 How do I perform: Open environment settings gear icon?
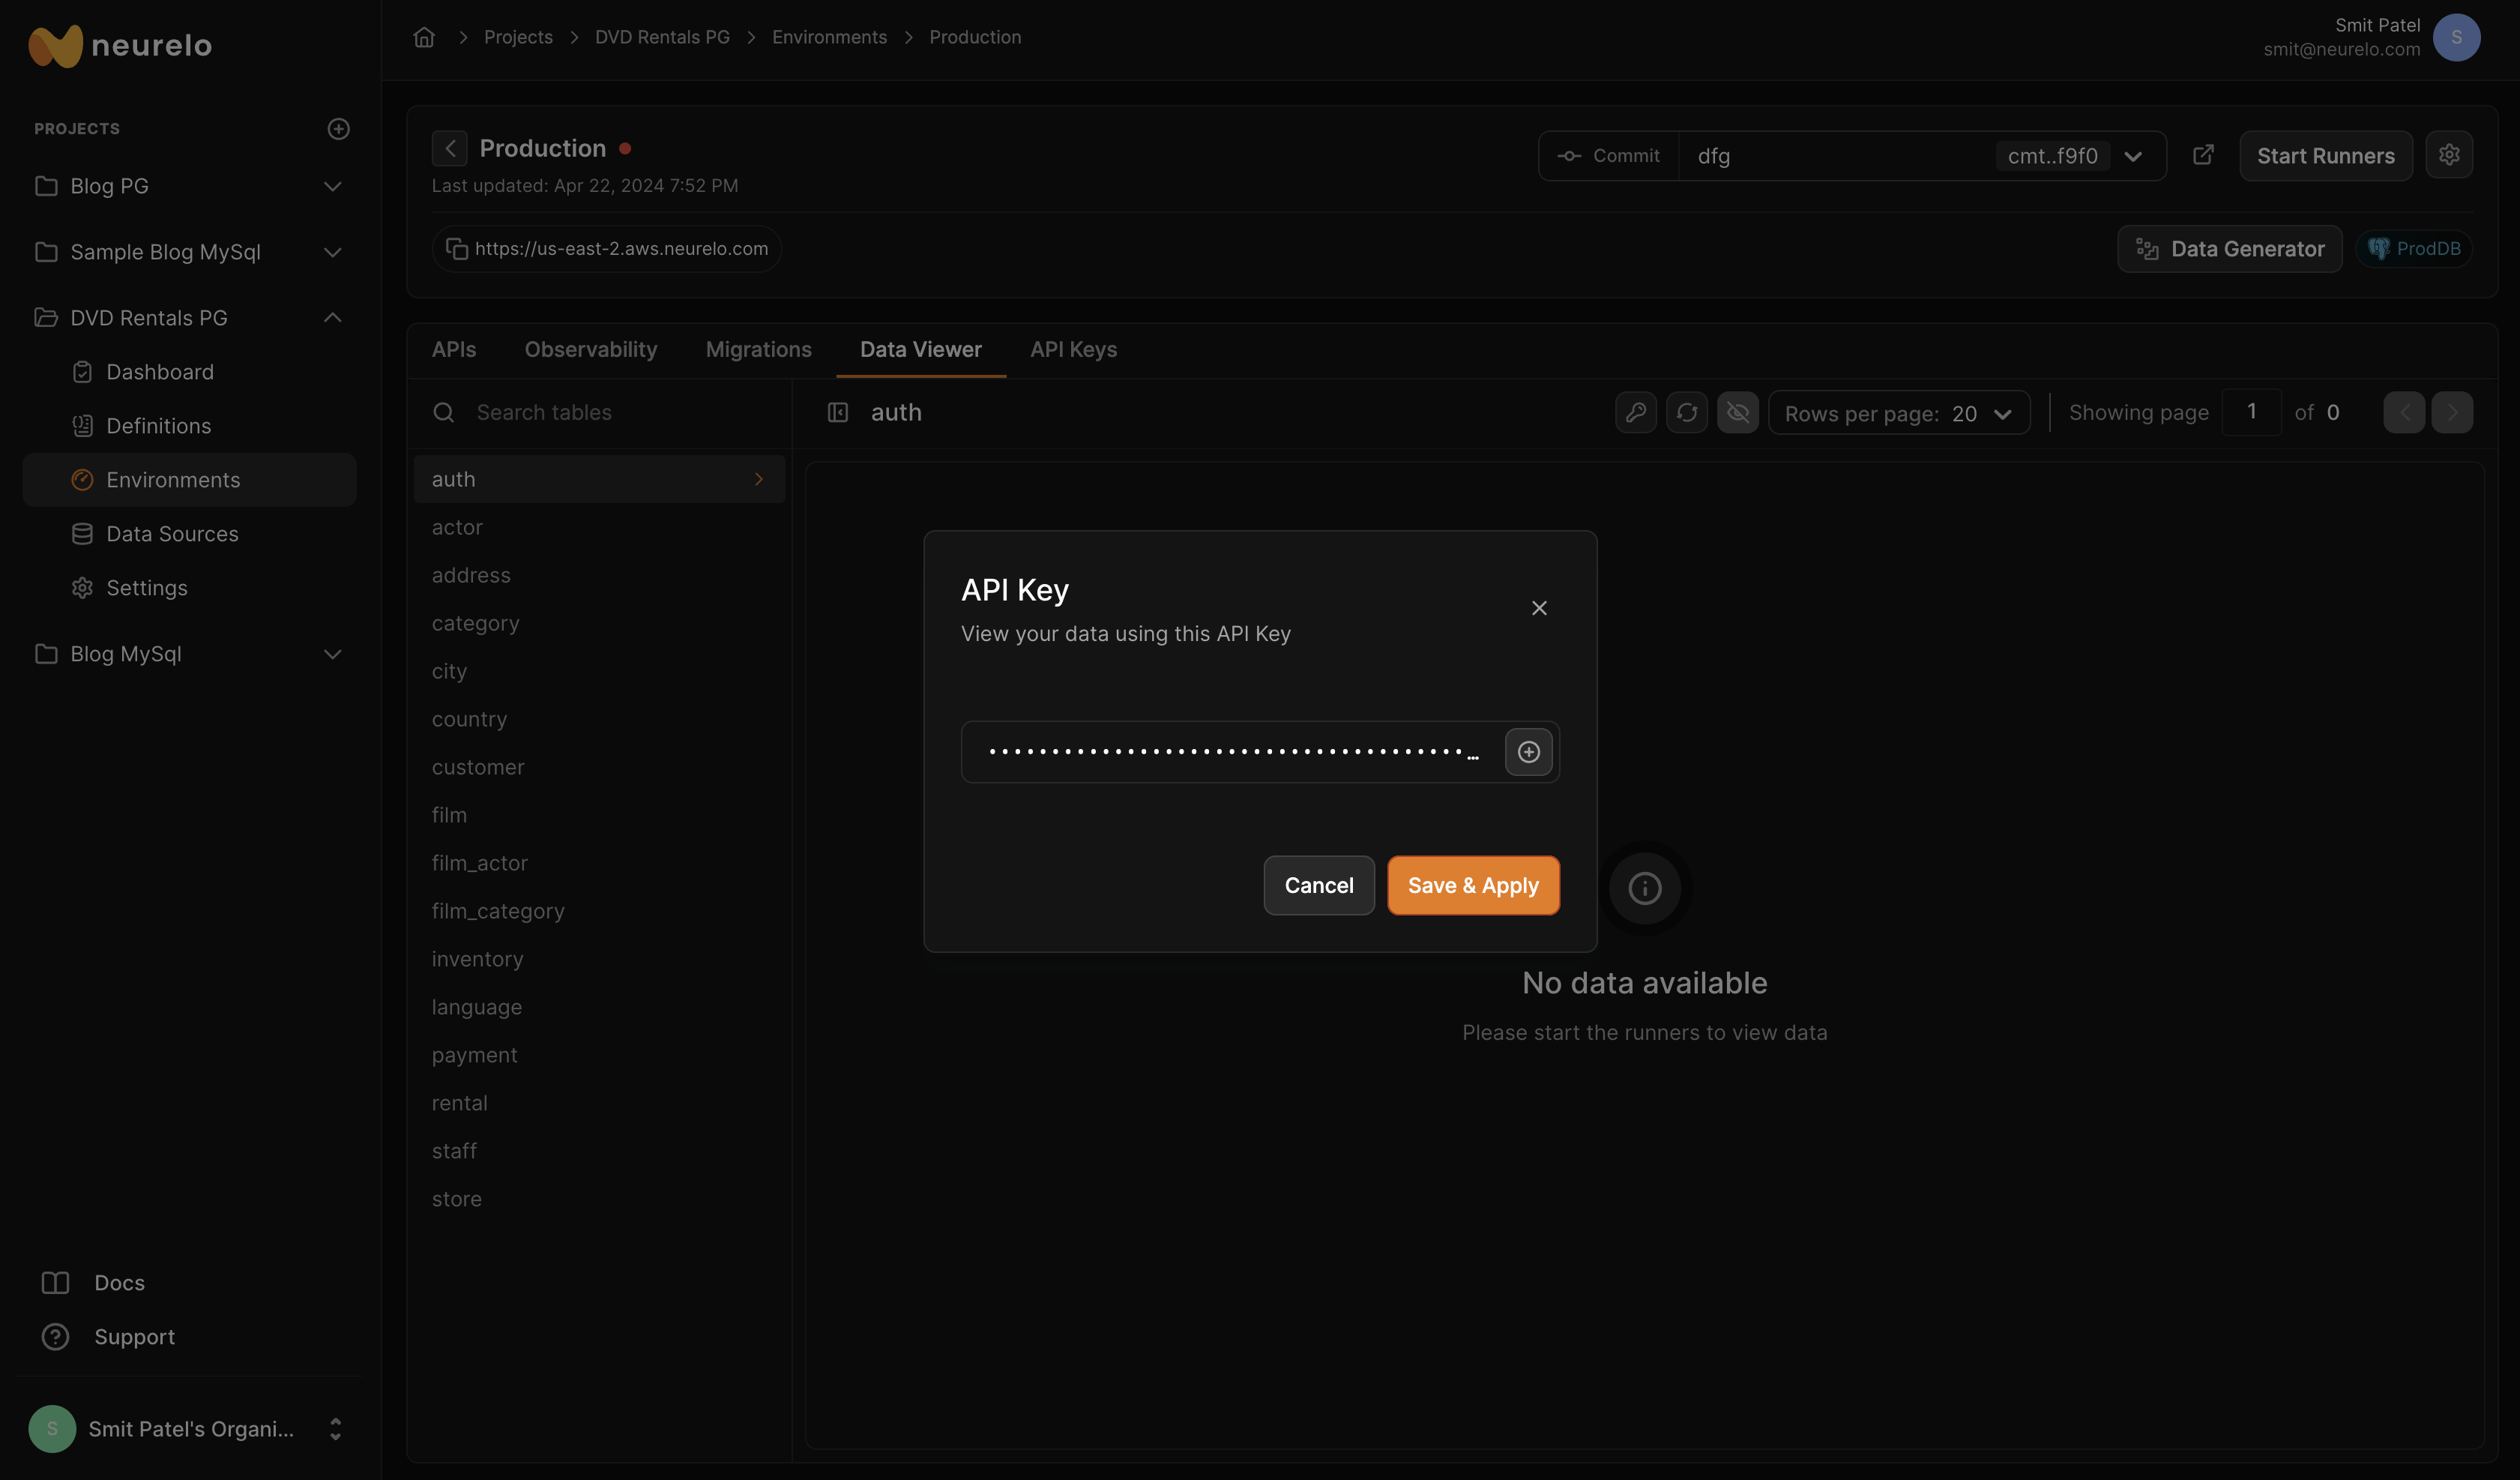(2448, 155)
